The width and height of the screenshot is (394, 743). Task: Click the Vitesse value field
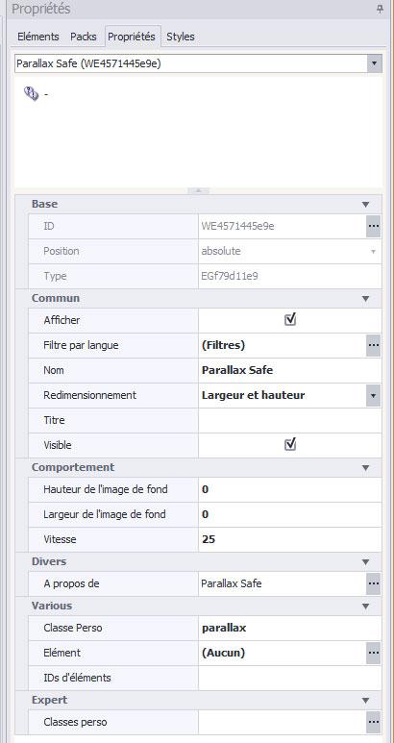(290, 539)
